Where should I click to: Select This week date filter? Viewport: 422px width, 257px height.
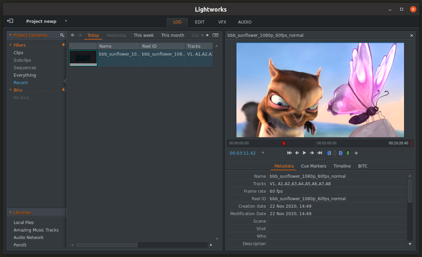point(143,36)
